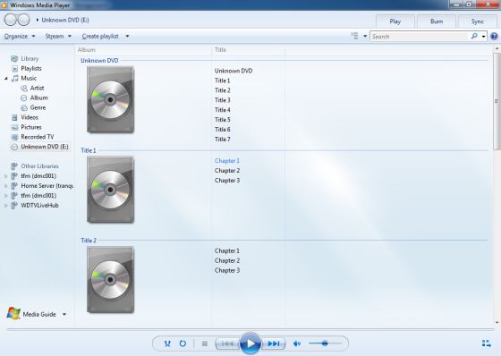Click the scrollbar down arrow
The height and width of the screenshot is (356, 501).
tap(497, 323)
